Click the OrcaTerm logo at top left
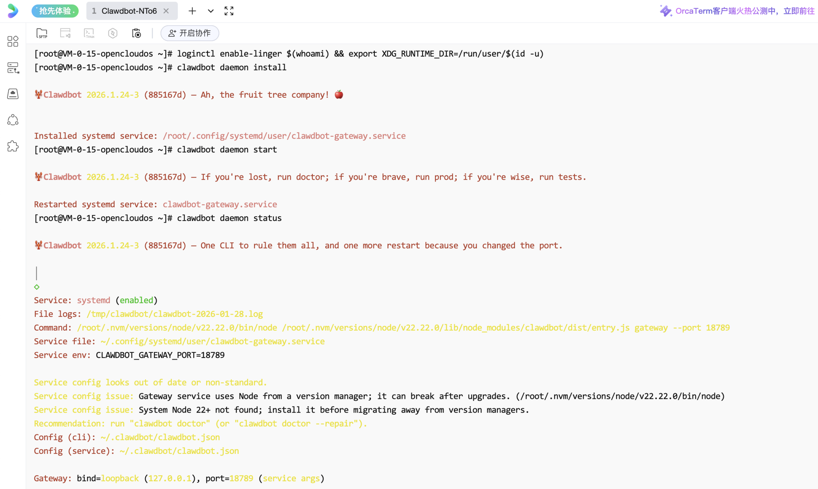818x489 pixels. pyautogui.click(x=13, y=11)
